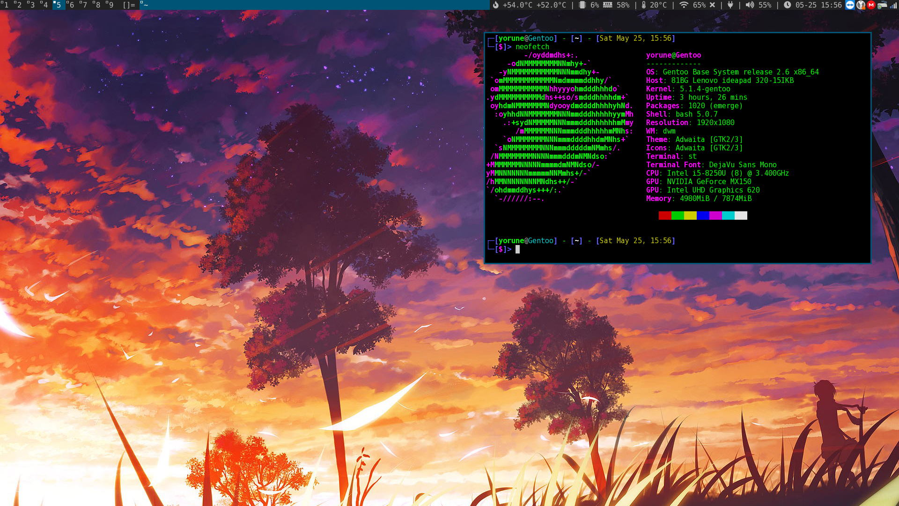Click the X mark after the Wi-Fi percentage
Viewport: 899px width, 506px height.
pos(712,5)
